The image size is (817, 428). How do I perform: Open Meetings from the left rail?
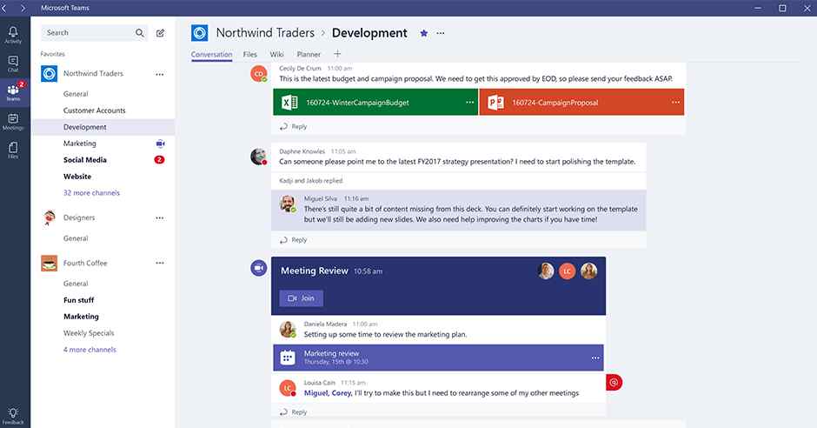13,121
